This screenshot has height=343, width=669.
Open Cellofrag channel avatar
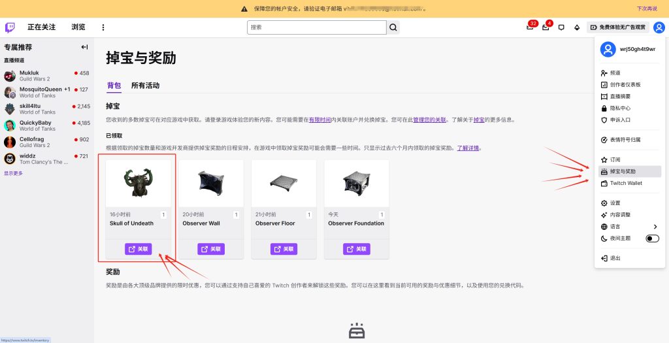tap(10, 142)
